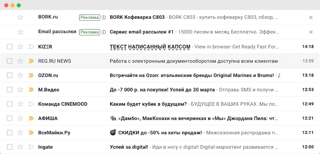Click sender name Команда CINEMOOD
This screenshot has width=320, height=154.
pyautogui.click(x=63, y=104)
